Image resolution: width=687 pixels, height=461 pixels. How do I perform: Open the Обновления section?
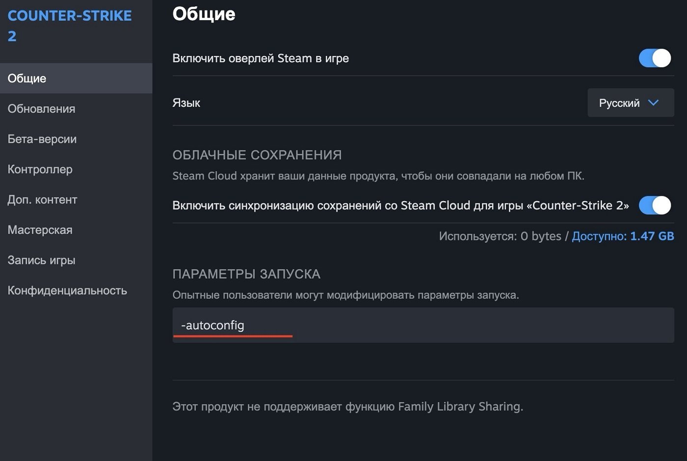[76, 109]
